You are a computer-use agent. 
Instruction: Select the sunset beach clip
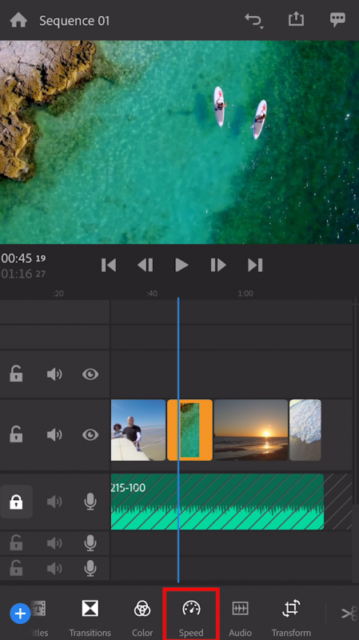(x=251, y=430)
